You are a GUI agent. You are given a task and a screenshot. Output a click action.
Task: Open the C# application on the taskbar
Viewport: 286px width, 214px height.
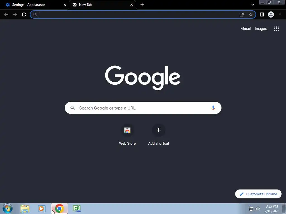(x=77, y=208)
